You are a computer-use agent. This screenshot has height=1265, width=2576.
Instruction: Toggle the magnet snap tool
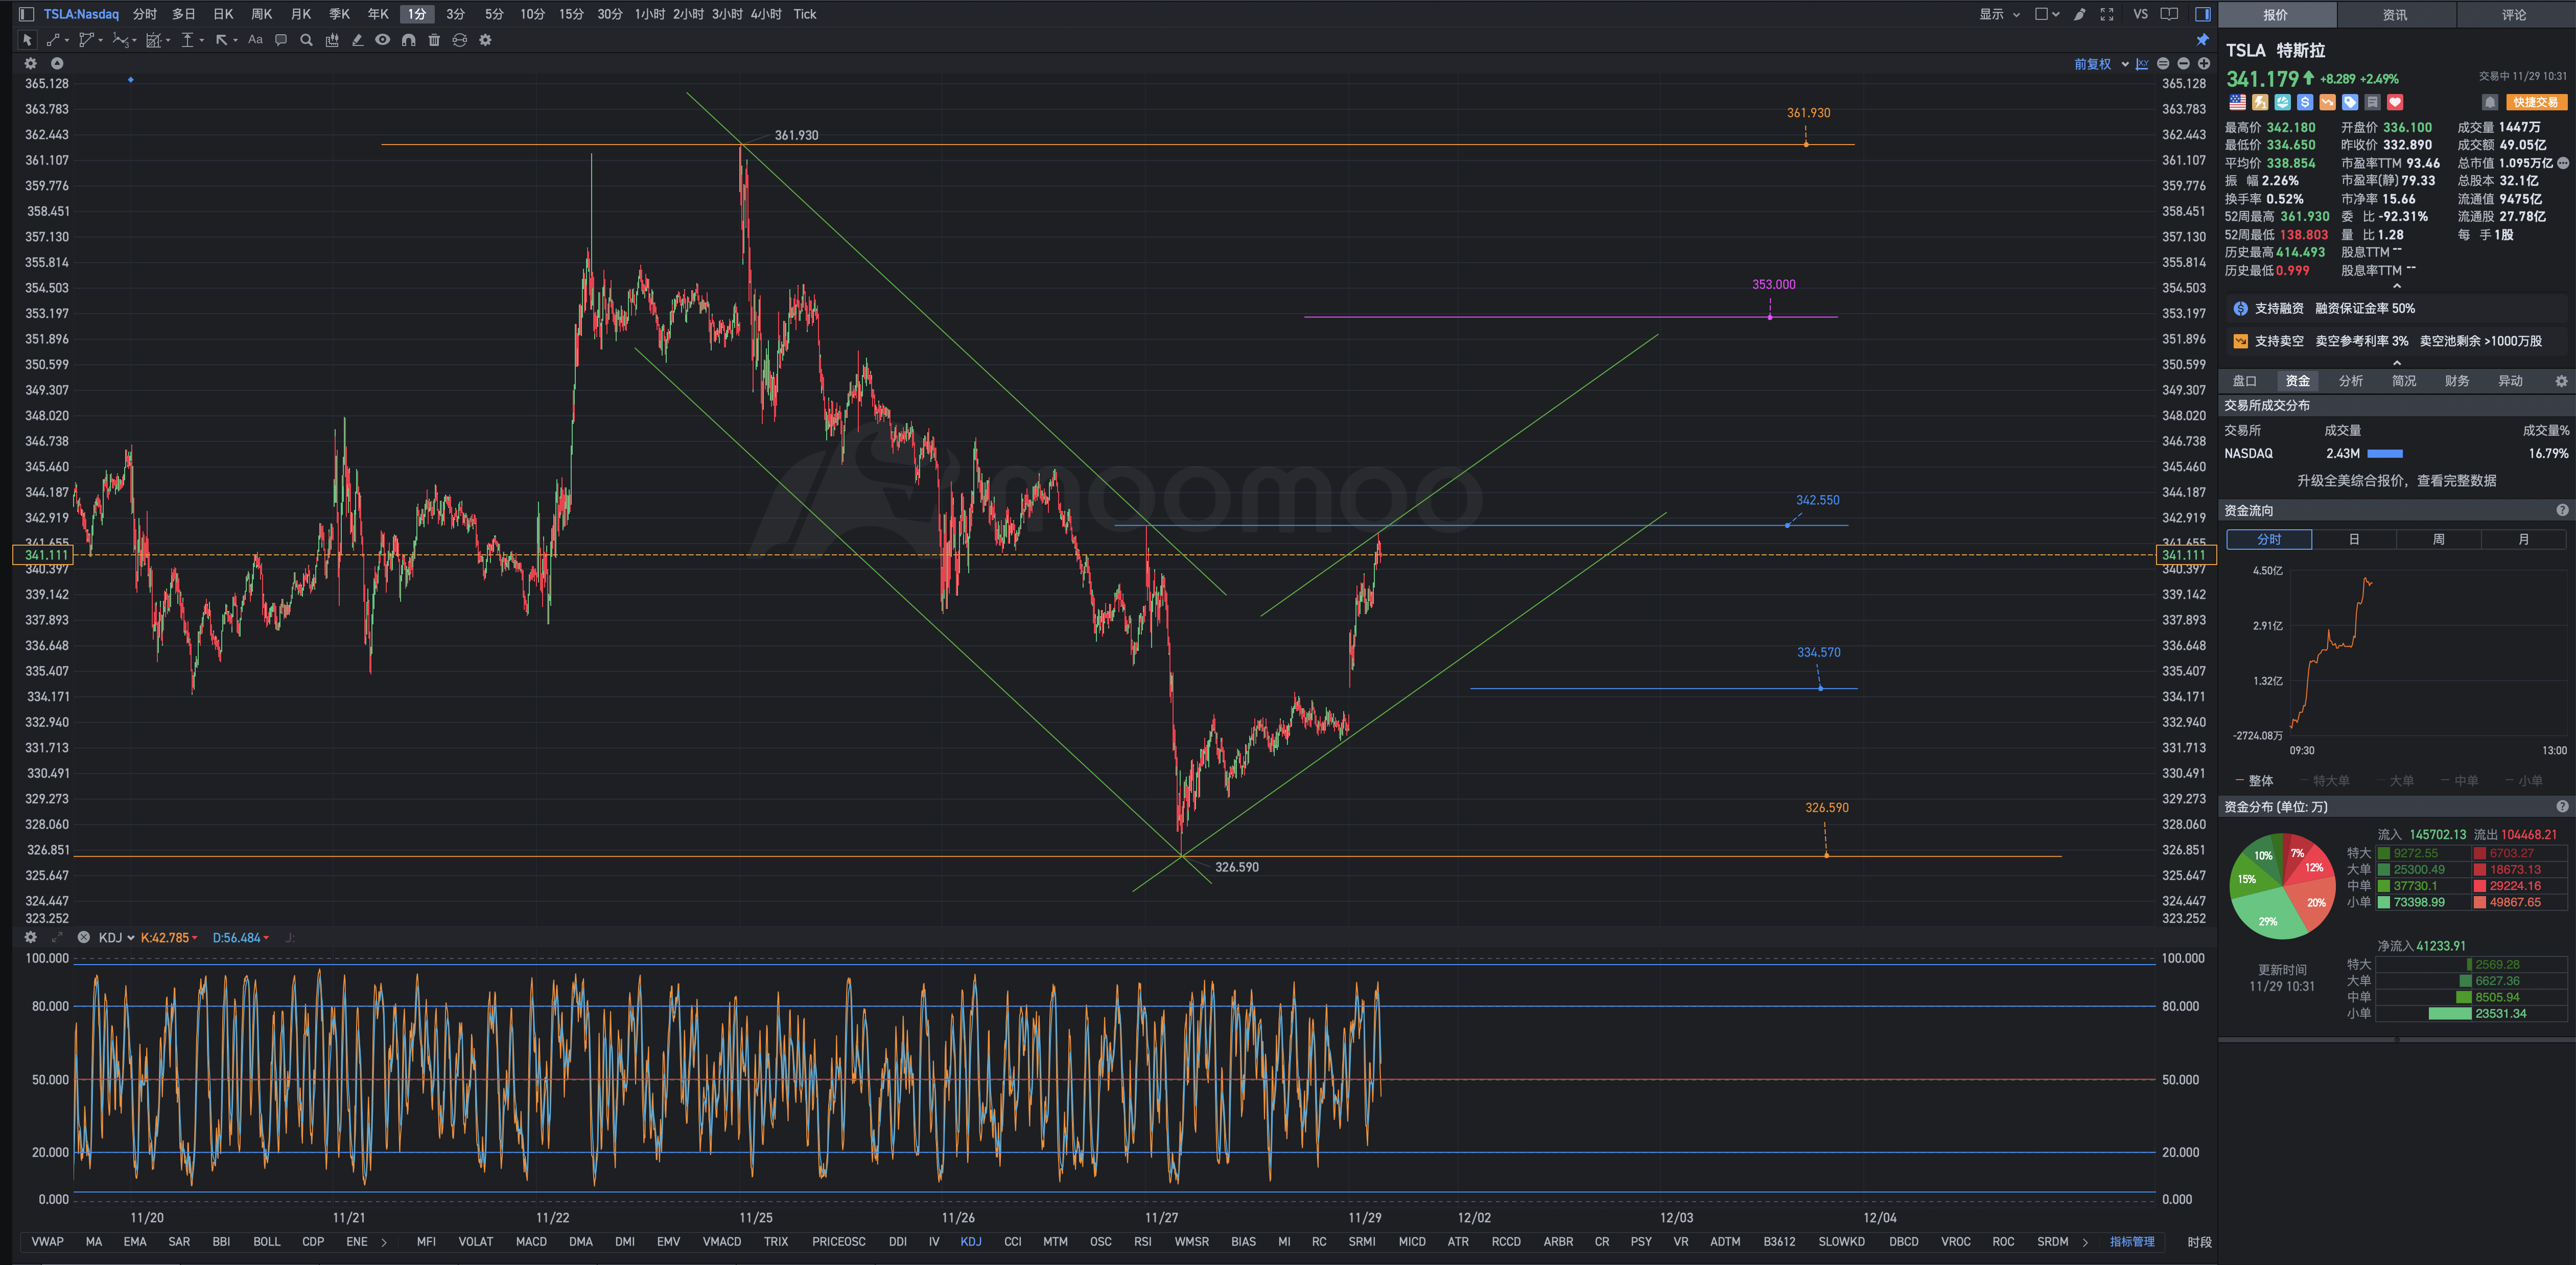tap(408, 40)
